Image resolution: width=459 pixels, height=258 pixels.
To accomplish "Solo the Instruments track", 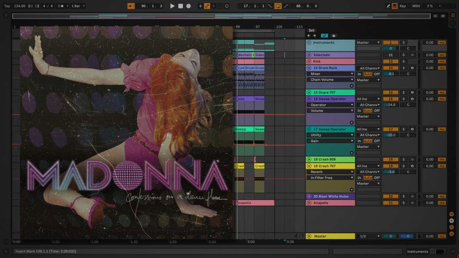I will (x=403, y=43).
